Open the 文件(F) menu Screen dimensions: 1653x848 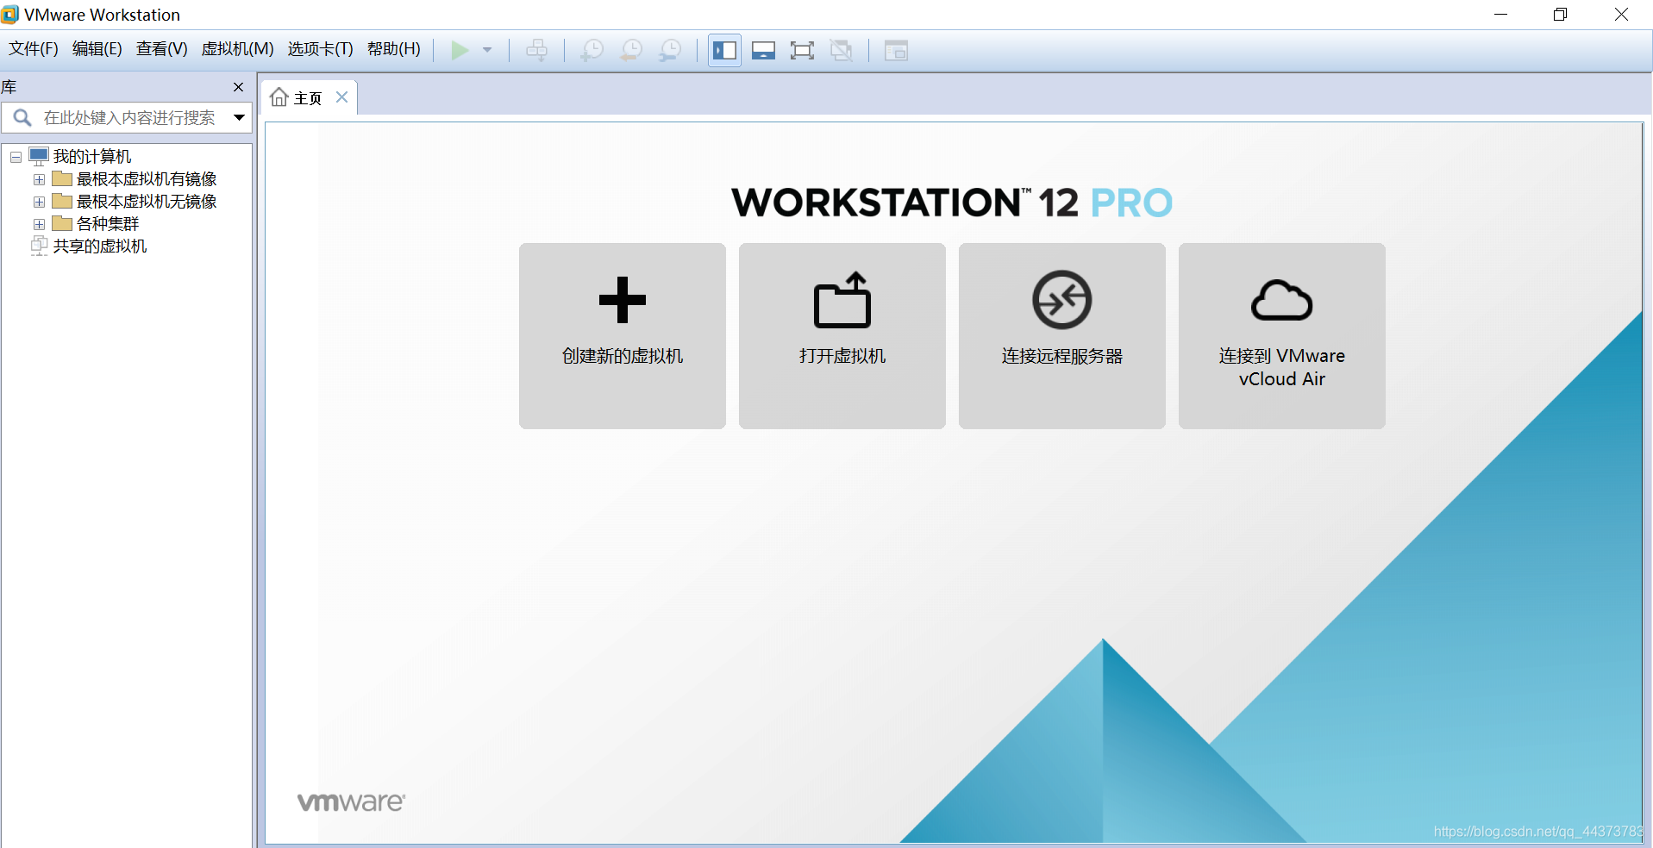[x=34, y=49]
